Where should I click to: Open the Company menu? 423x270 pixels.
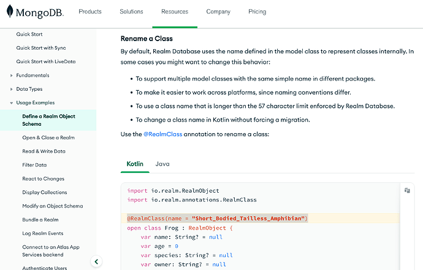point(218,12)
